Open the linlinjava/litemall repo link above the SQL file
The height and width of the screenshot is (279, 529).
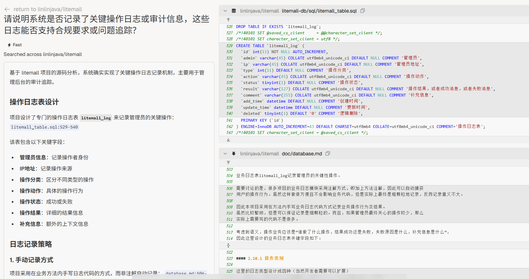pyautogui.click(x=259, y=11)
